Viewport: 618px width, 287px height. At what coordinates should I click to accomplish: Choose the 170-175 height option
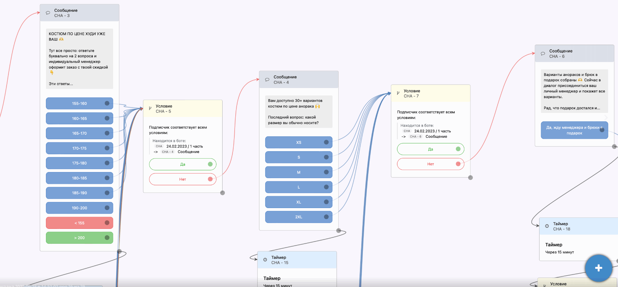(80, 148)
